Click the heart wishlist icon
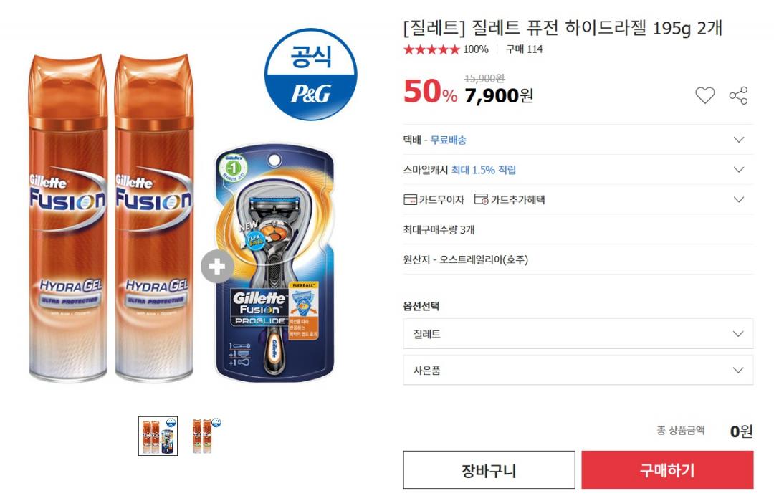The width and height of the screenshot is (774, 501). coord(704,95)
